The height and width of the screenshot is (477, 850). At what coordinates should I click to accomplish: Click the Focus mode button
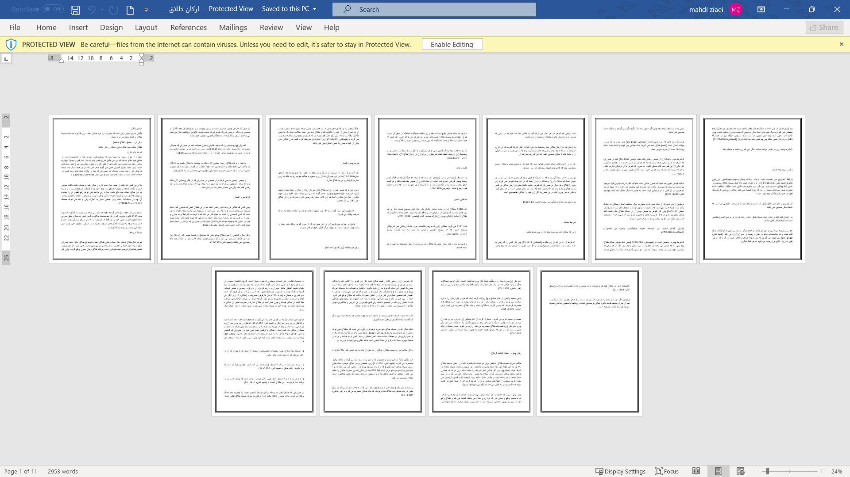[667, 471]
